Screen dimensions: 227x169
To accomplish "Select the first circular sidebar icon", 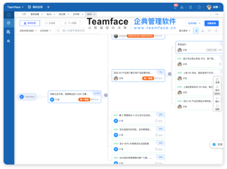I will coord(9,23).
